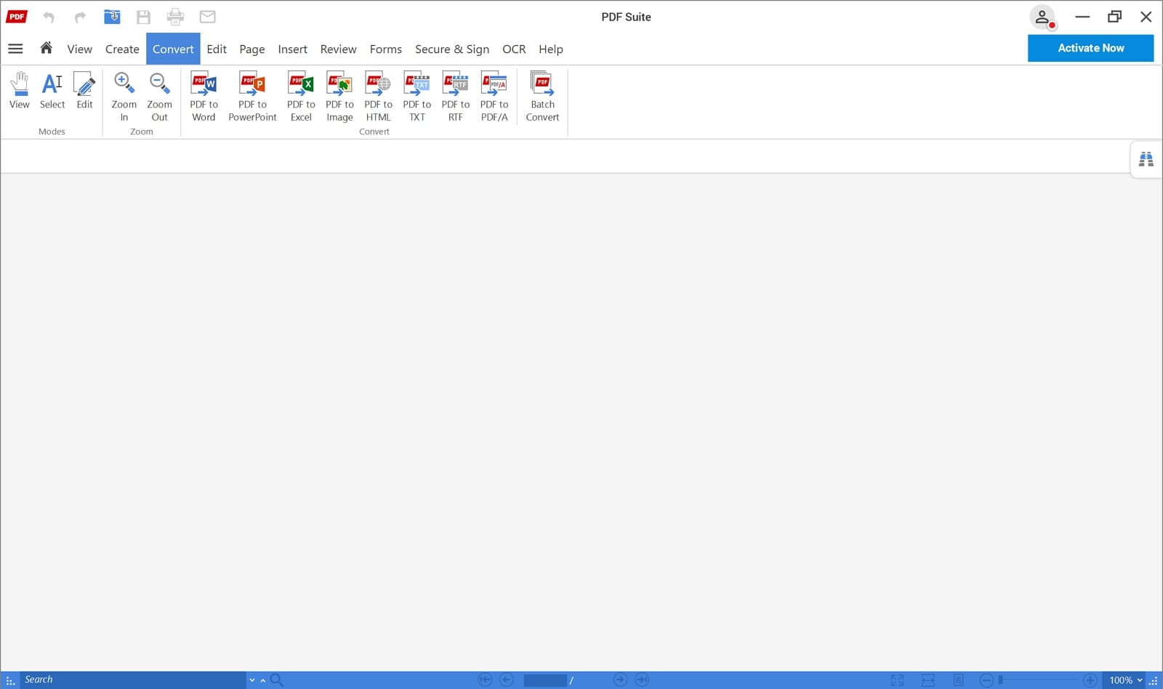Go to the Home icon

[x=46, y=48]
